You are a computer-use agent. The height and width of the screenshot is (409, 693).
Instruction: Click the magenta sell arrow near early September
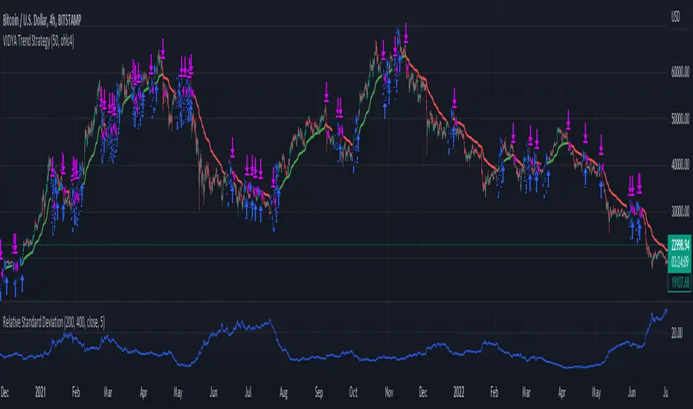pyautogui.click(x=326, y=92)
